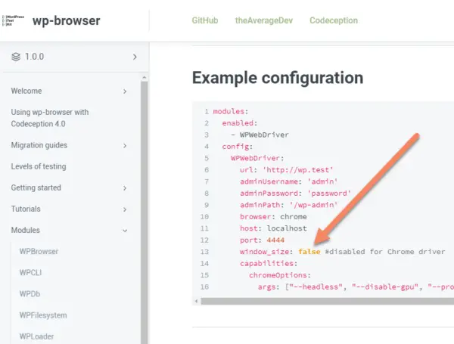Open the wp-browser home title
Image resolution: width=454 pixels, height=344 pixels.
(x=67, y=20)
